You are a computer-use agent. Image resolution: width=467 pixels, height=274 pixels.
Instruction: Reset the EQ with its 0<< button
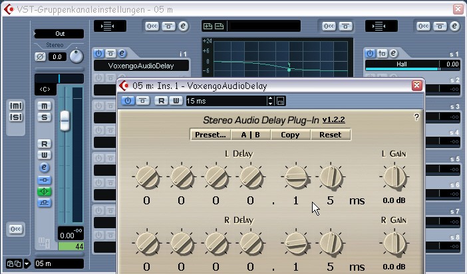point(329,27)
